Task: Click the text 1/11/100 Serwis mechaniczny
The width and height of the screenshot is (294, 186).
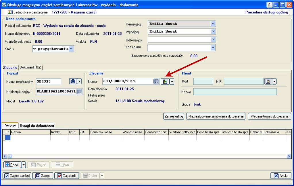Action: coord(140,101)
